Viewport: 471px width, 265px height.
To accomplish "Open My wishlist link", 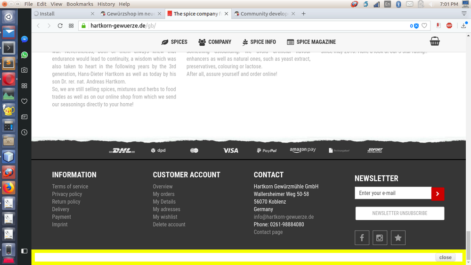I will tap(165, 217).
